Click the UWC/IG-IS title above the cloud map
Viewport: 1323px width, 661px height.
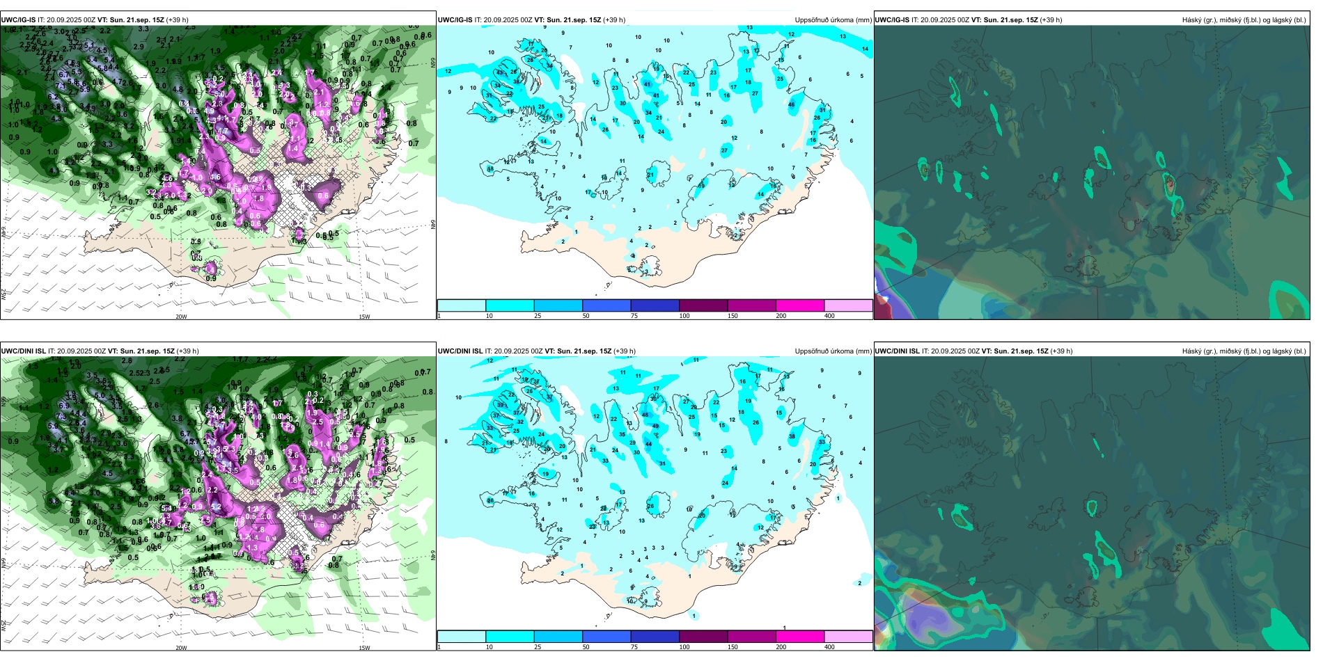coord(969,20)
